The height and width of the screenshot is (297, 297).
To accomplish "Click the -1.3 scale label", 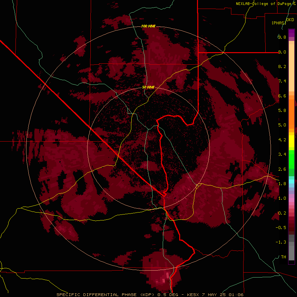I will [x=281, y=242].
